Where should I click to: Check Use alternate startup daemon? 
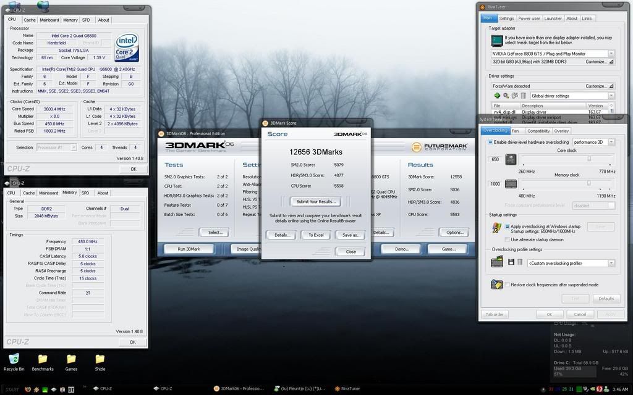[x=507, y=239]
